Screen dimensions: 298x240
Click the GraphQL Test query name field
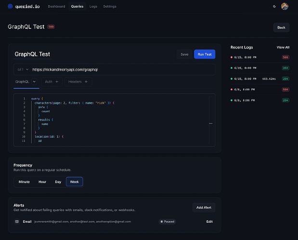pos(32,54)
